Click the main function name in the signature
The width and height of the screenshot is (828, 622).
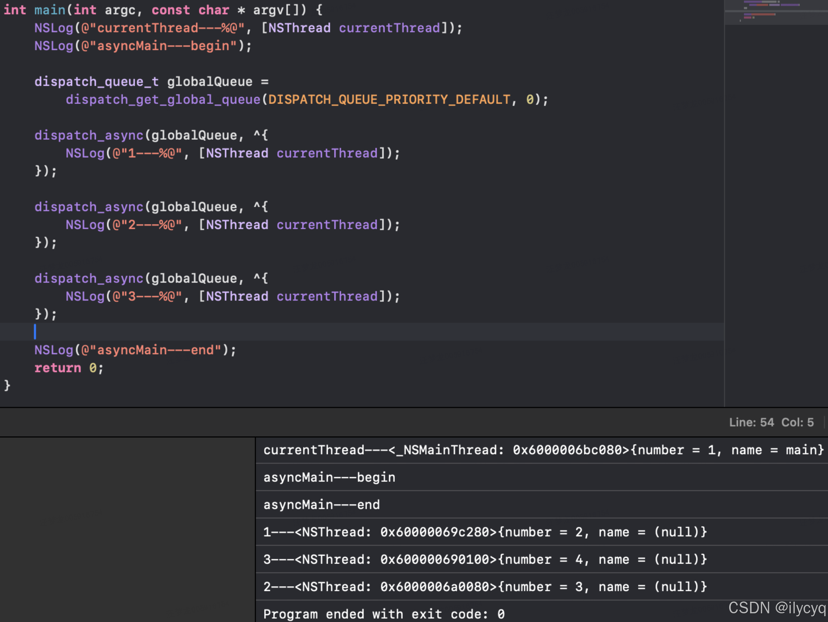point(50,10)
